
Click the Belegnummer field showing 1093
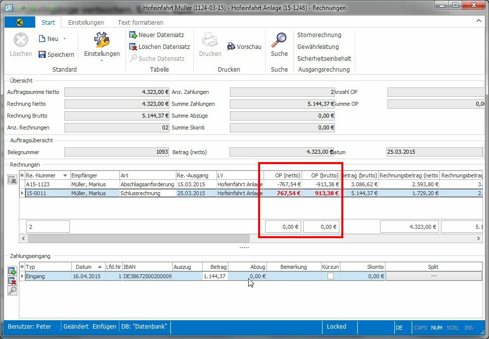pos(116,152)
